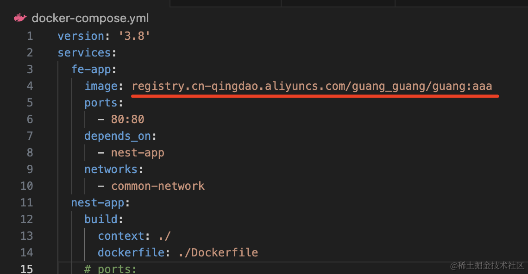This screenshot has height=274, width=528.
Task: Click the 'dockerfile' key
Action: [131, 252]
